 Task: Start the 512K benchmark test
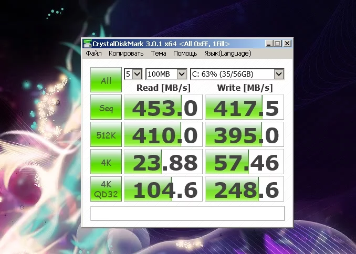pos(106,134)
